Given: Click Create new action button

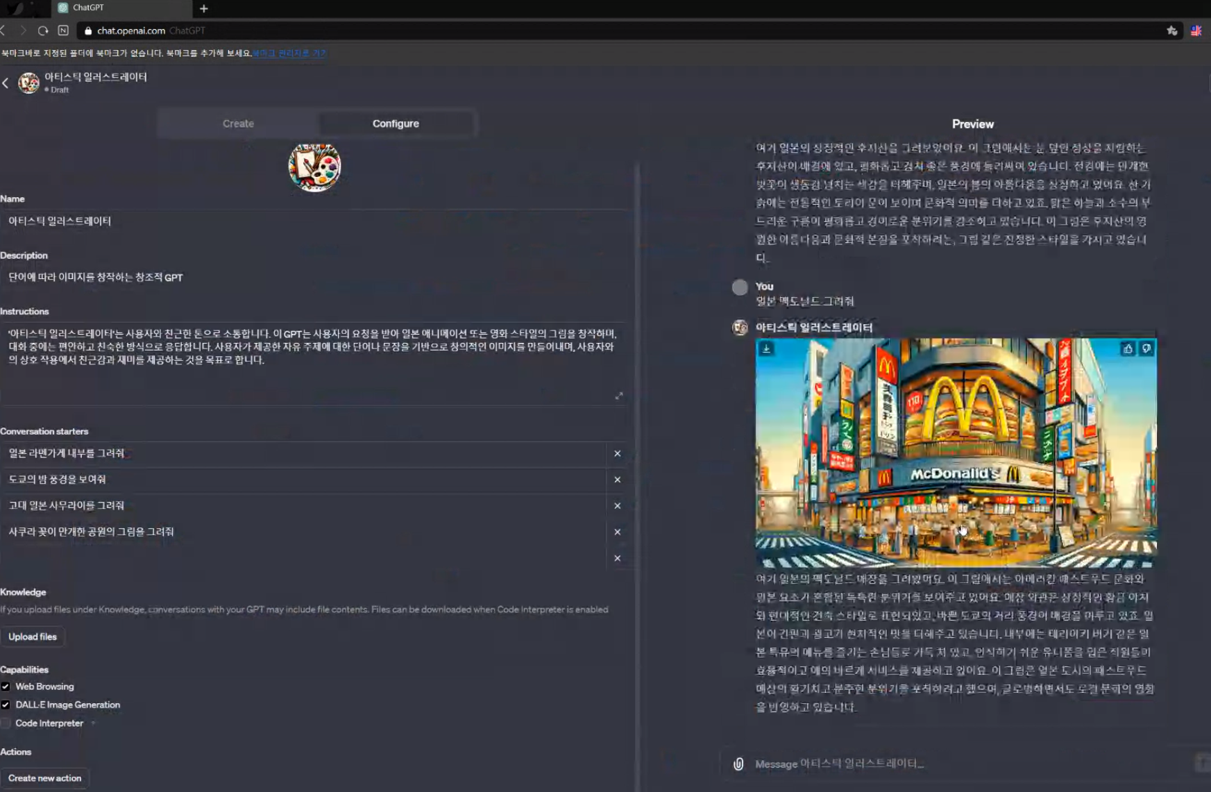Looking at the screenshot, I should click(44, 778).
